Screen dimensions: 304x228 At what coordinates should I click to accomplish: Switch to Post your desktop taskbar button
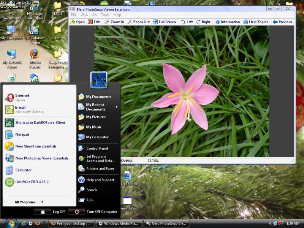point(71,223)
